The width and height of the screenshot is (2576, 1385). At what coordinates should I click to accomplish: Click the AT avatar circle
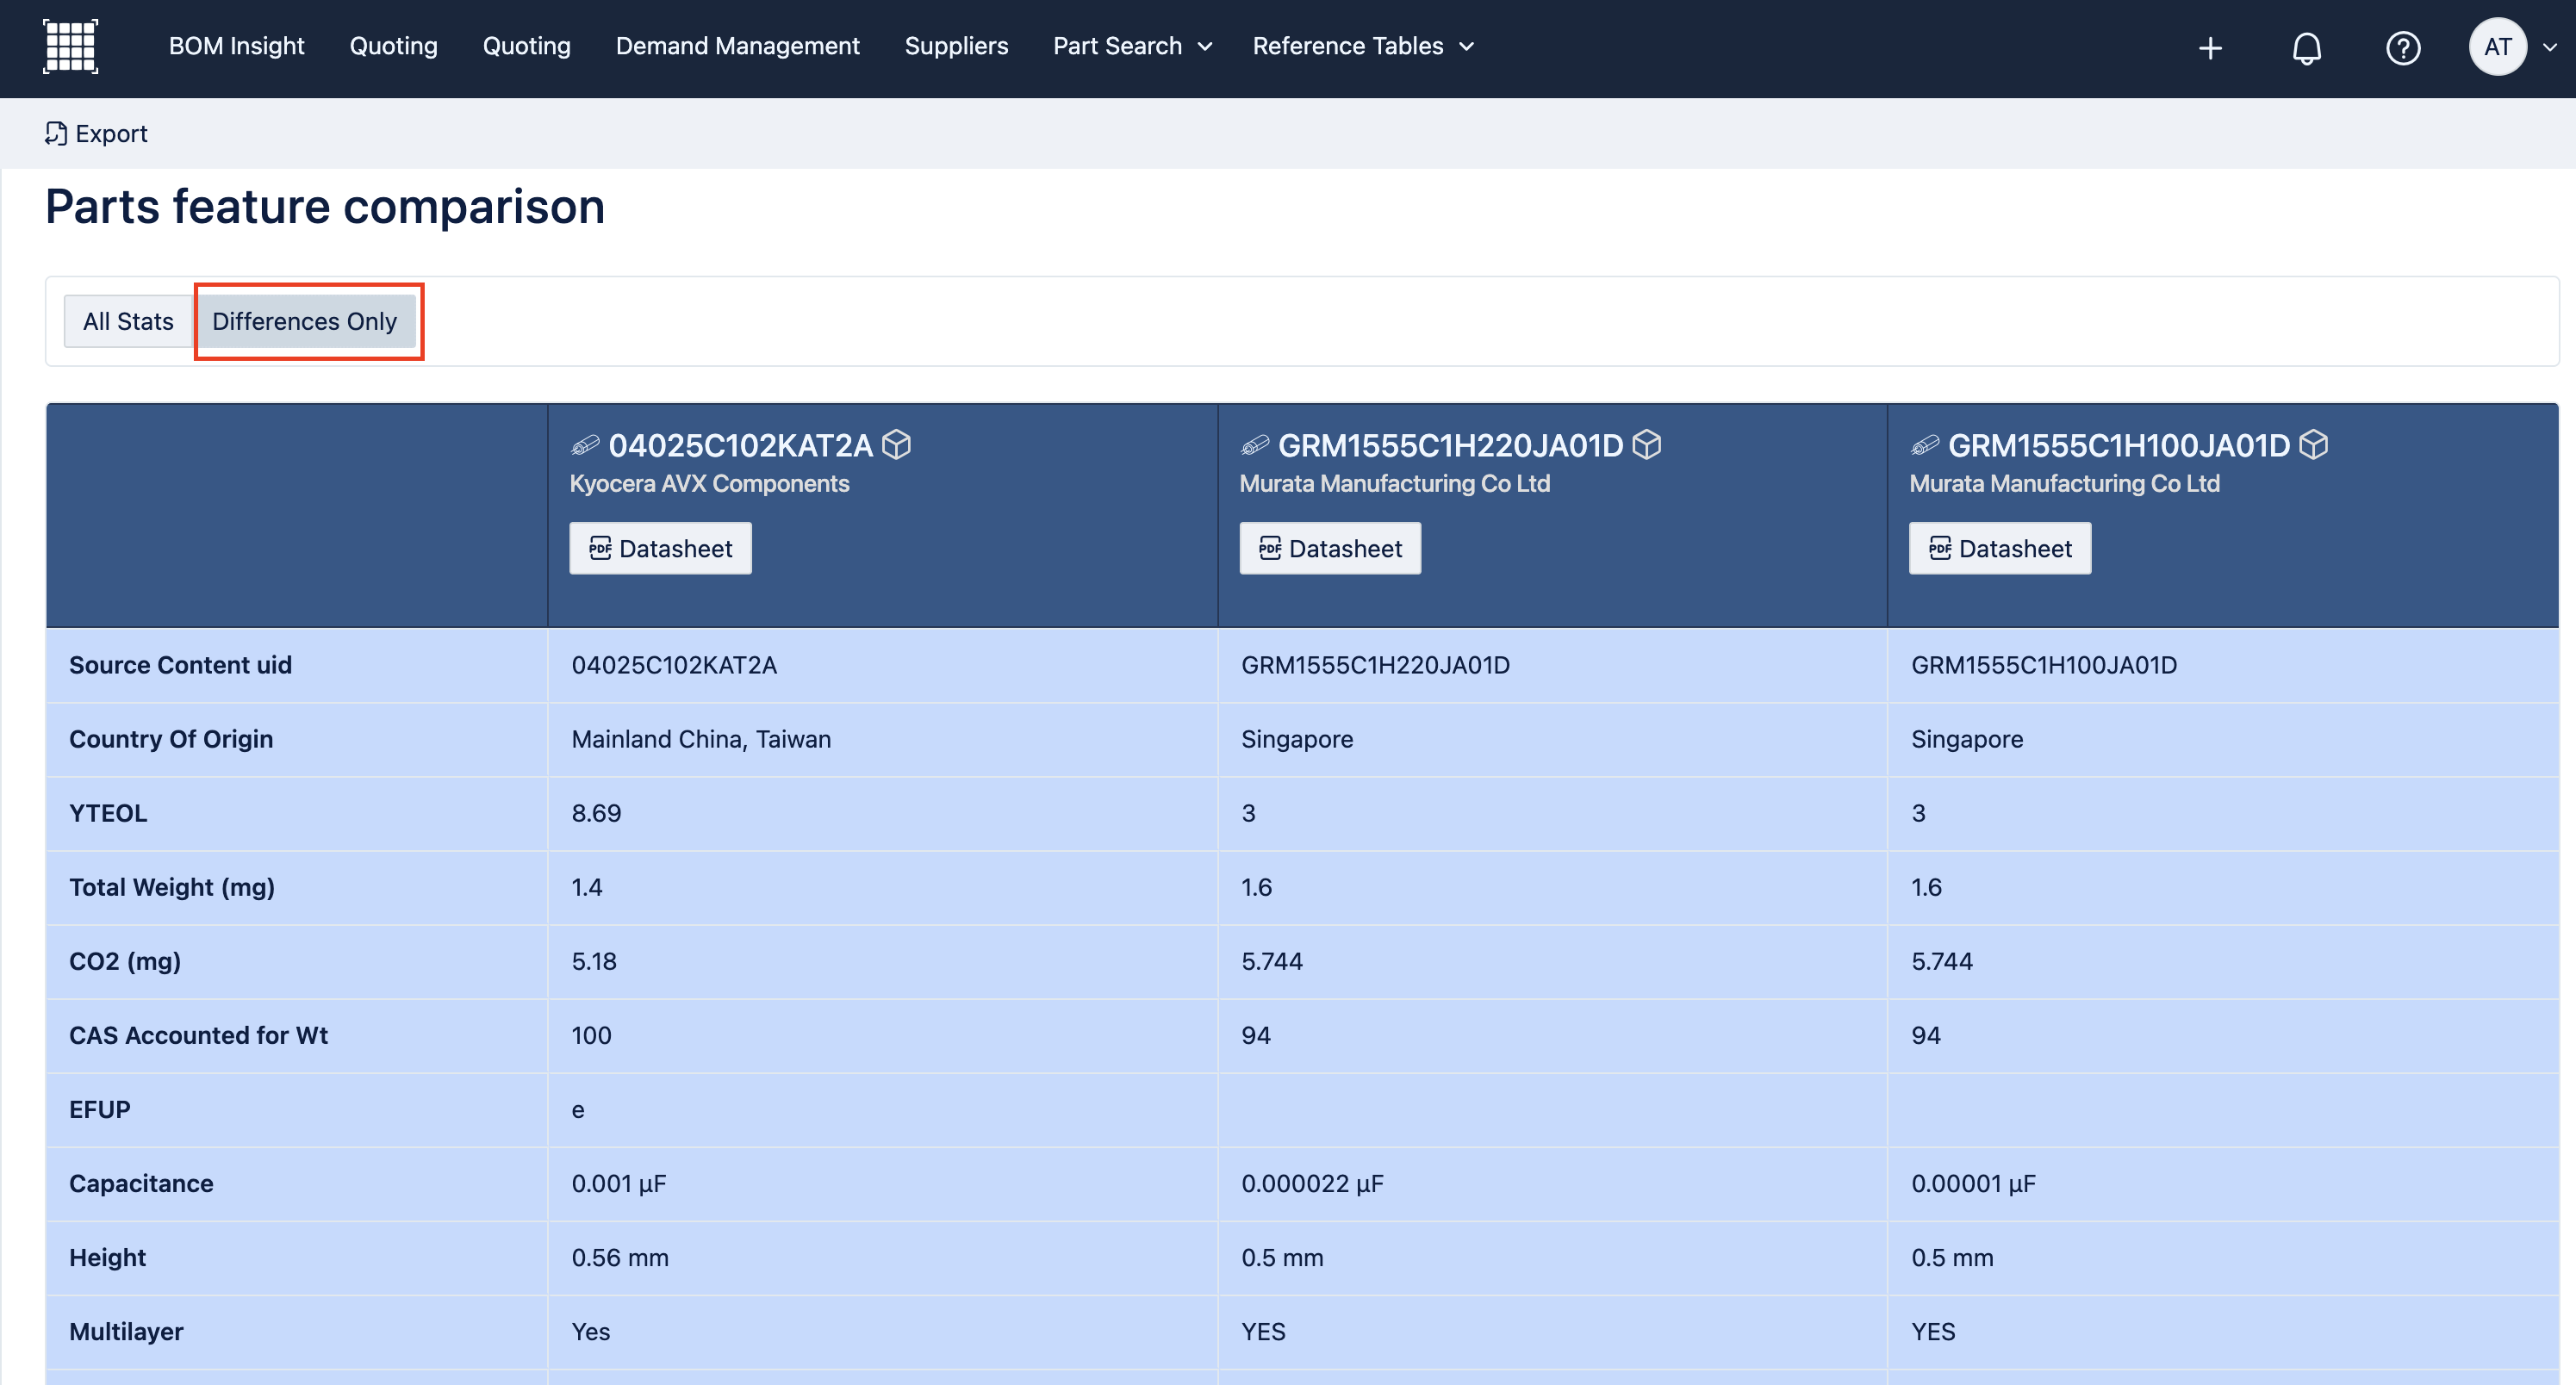tap(2497, 46)
